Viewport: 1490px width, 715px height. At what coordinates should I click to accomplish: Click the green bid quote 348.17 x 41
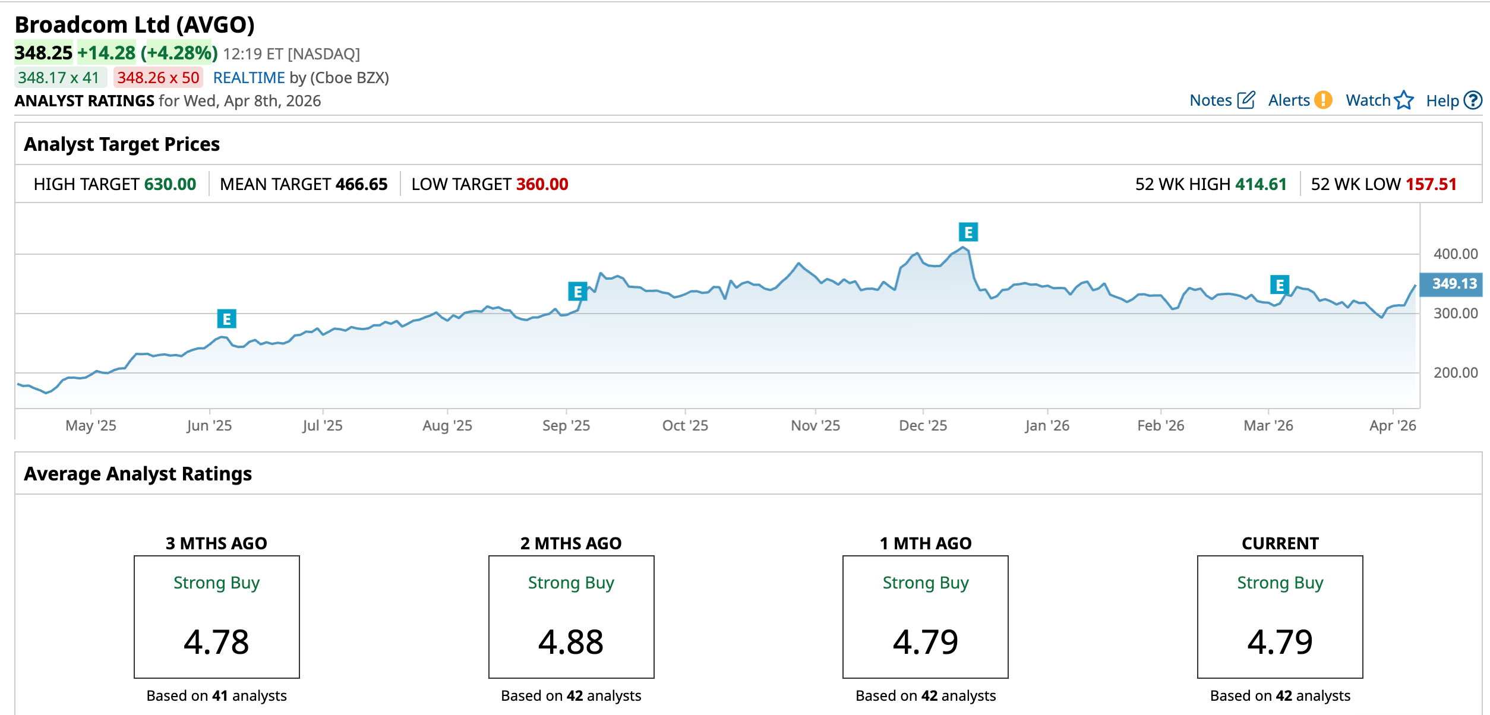[59, 78]
